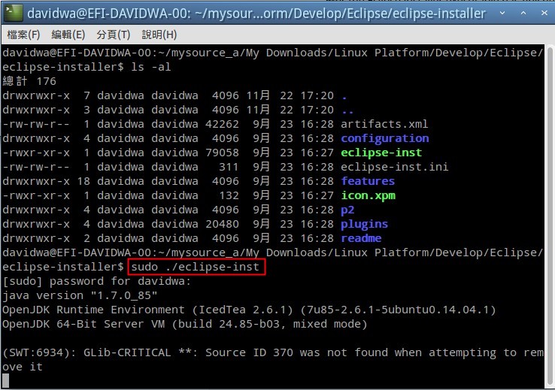Open the 檔案(F) menu
Screen dimensions: 555x390
(x=23, y=35)
